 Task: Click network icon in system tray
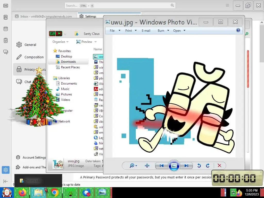[234, 192]
